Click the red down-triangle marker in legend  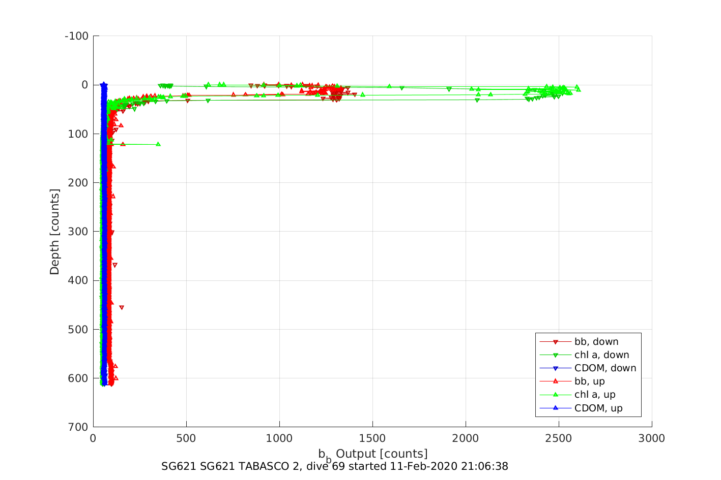coord(556,342)
